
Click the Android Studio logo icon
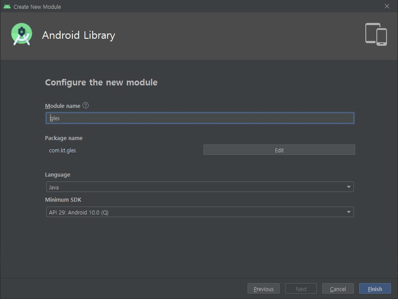[22, 34]
